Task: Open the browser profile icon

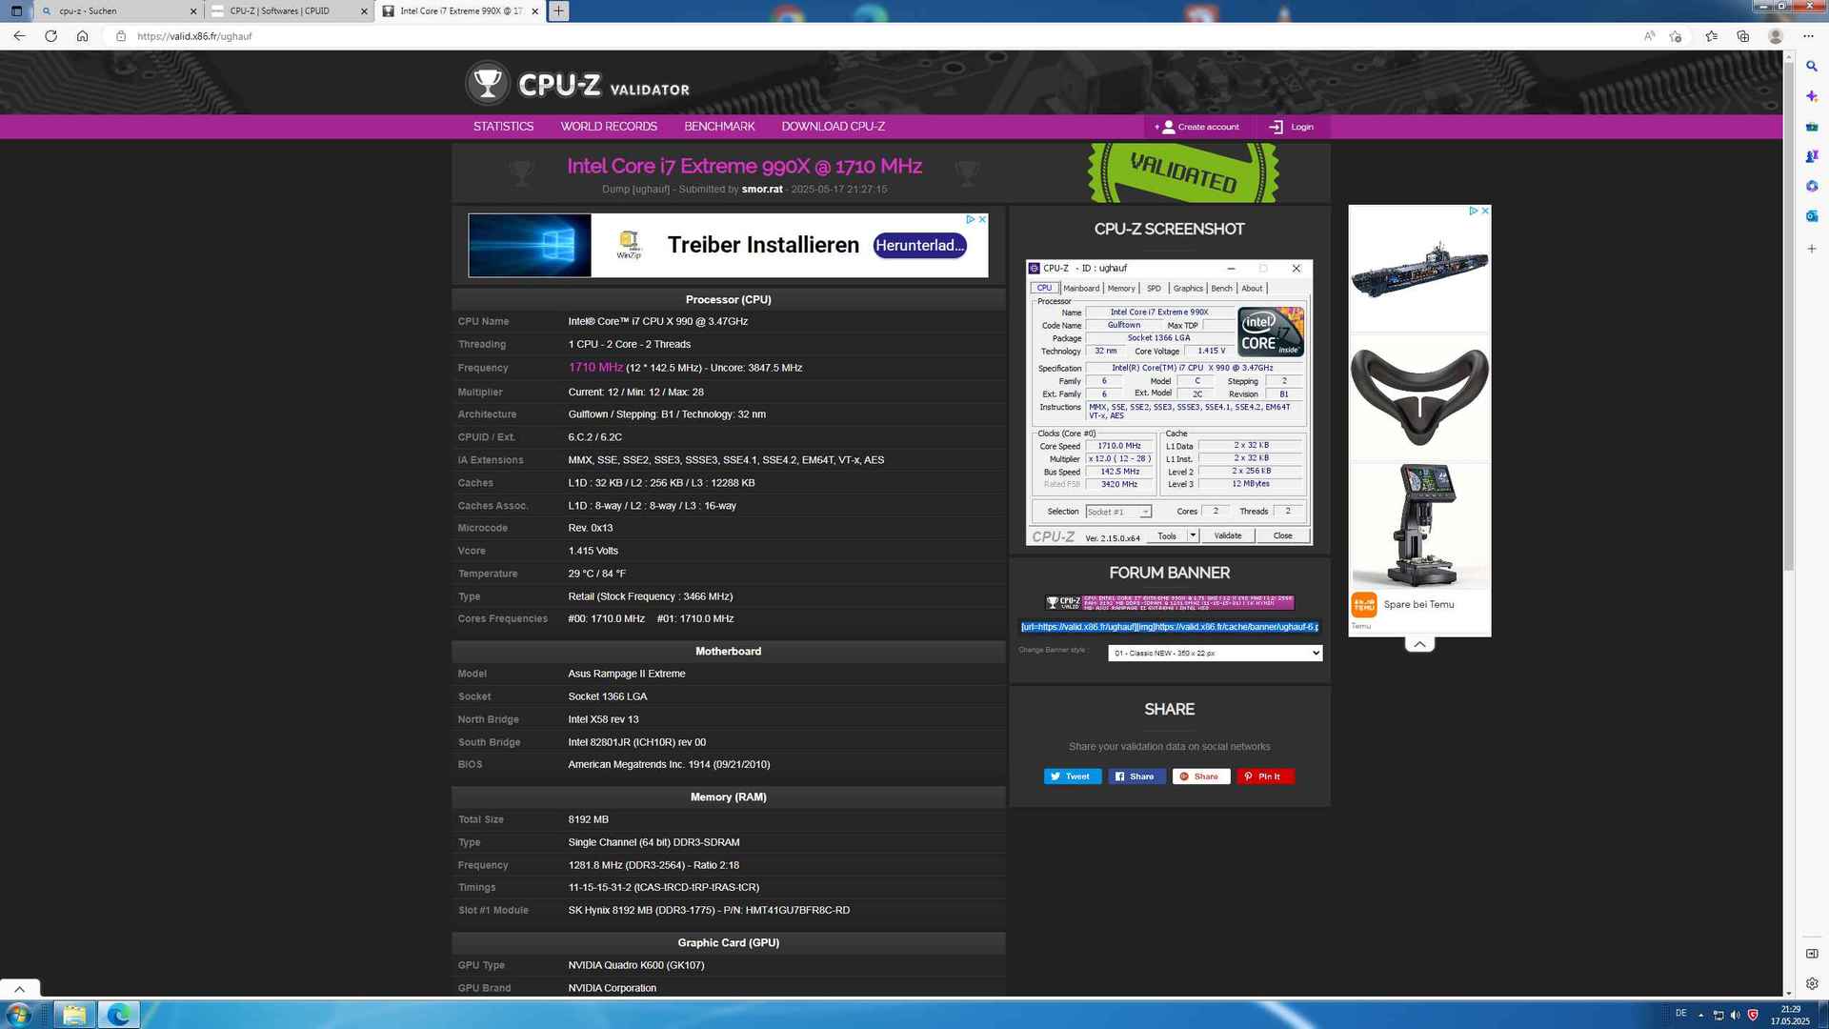Action: point(1776,36)
